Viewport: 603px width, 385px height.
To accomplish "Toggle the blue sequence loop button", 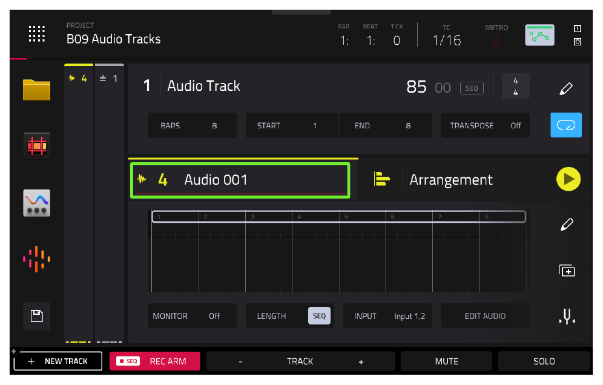I will coord(565,125).
